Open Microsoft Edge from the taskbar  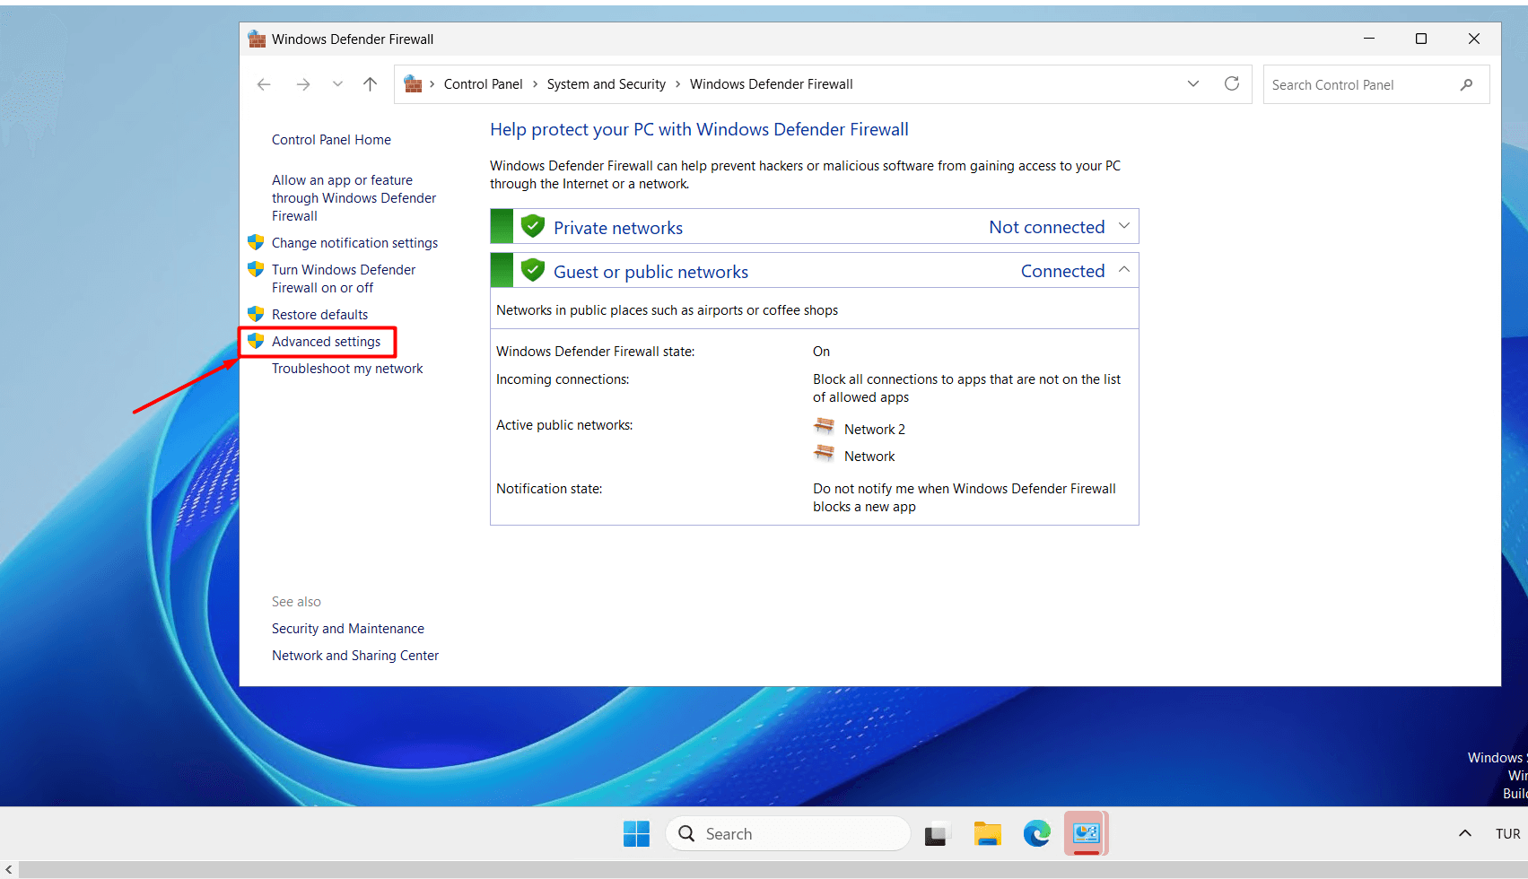[1037, 834]
